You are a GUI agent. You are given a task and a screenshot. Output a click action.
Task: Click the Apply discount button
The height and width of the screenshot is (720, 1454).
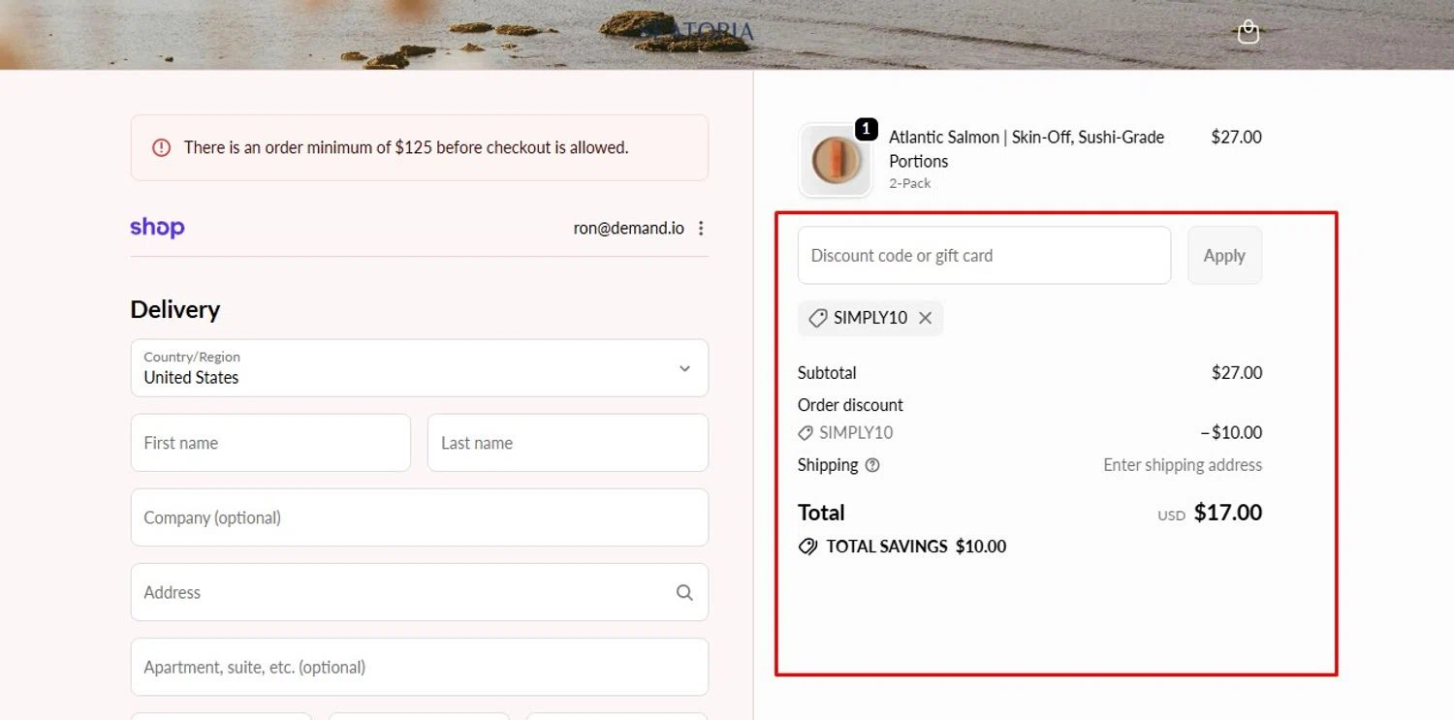[1224, 256]
